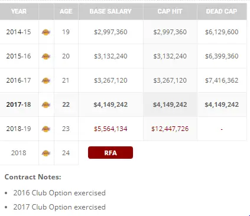Select the YEAR column header
This screenshot has height=216, width=250.
[19, 11]
